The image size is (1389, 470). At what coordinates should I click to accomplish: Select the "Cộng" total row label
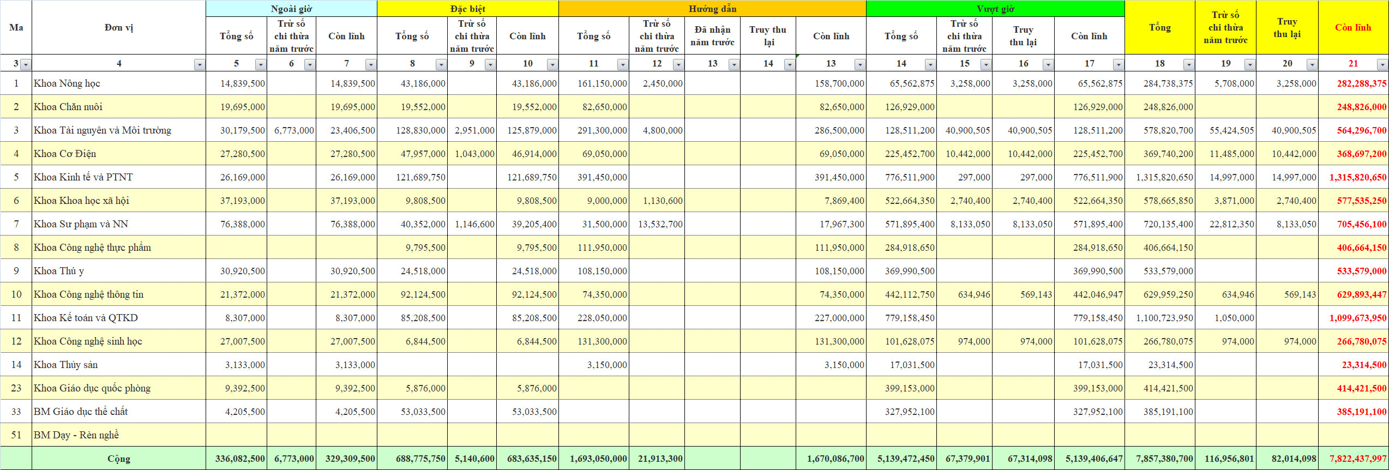coord(119,459)
